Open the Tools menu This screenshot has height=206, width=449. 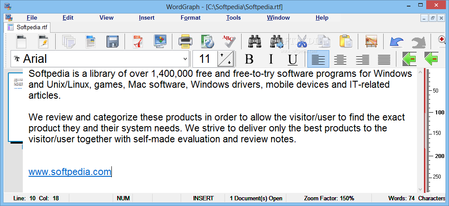[233, 17]
